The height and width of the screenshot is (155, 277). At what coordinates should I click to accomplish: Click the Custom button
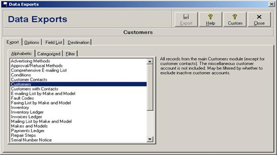(235, 20)
